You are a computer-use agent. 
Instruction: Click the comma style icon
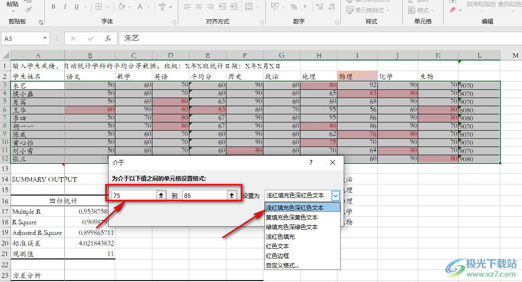[305, 7]
